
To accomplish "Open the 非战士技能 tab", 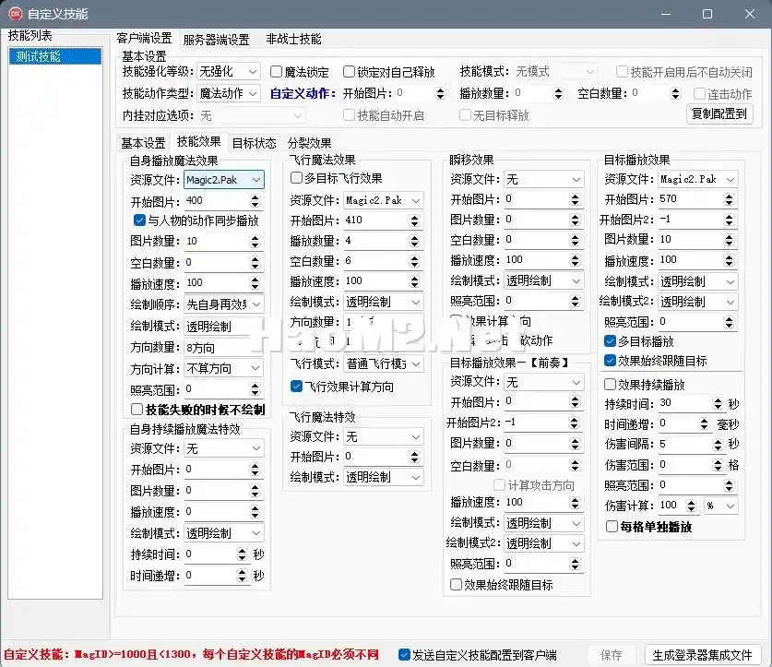I will click(293, 39).
